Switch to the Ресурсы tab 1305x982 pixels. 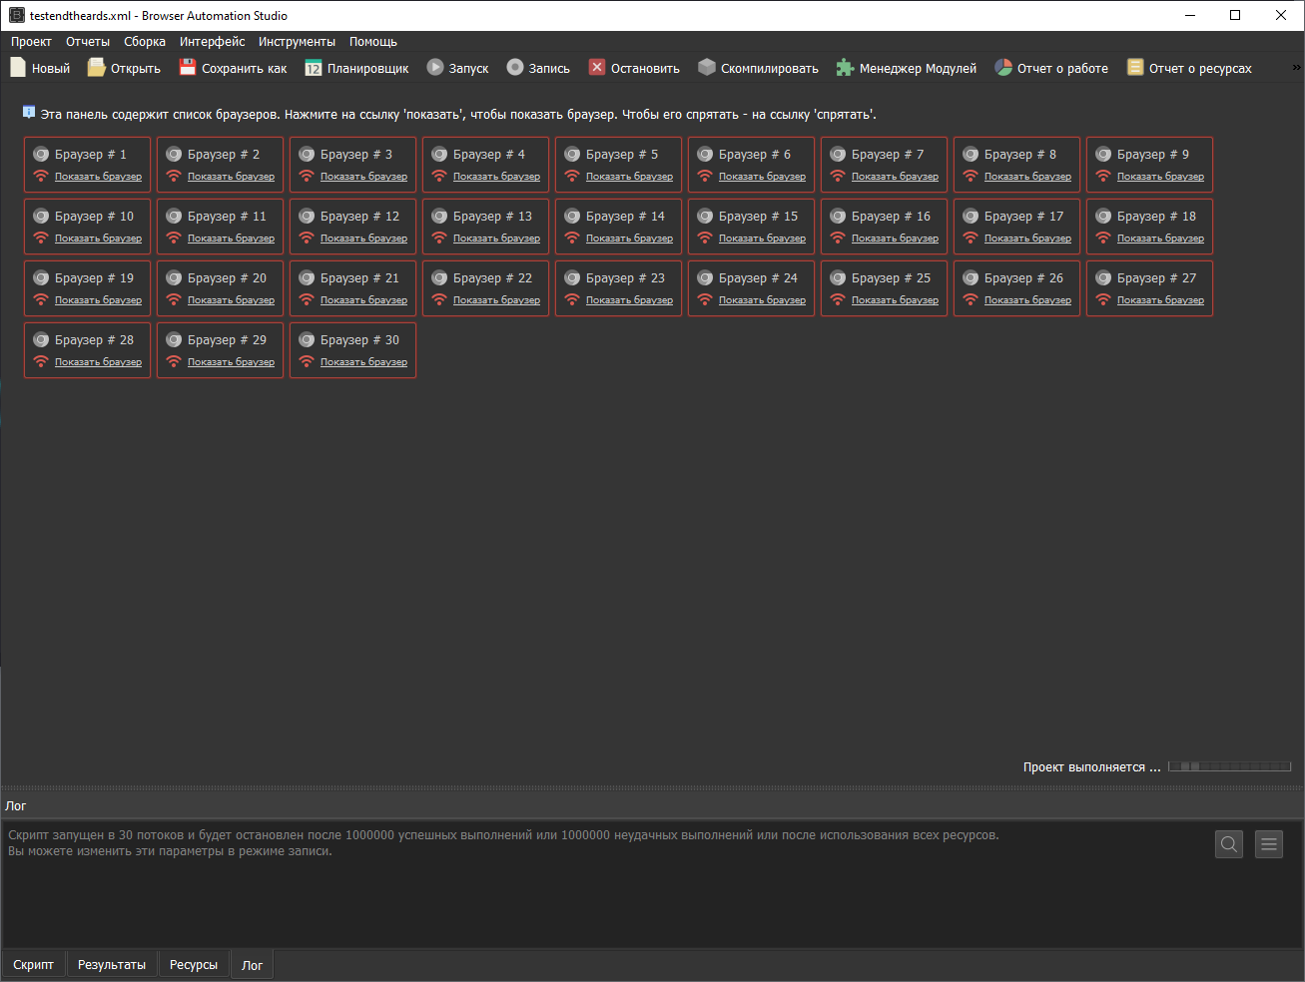194,965
